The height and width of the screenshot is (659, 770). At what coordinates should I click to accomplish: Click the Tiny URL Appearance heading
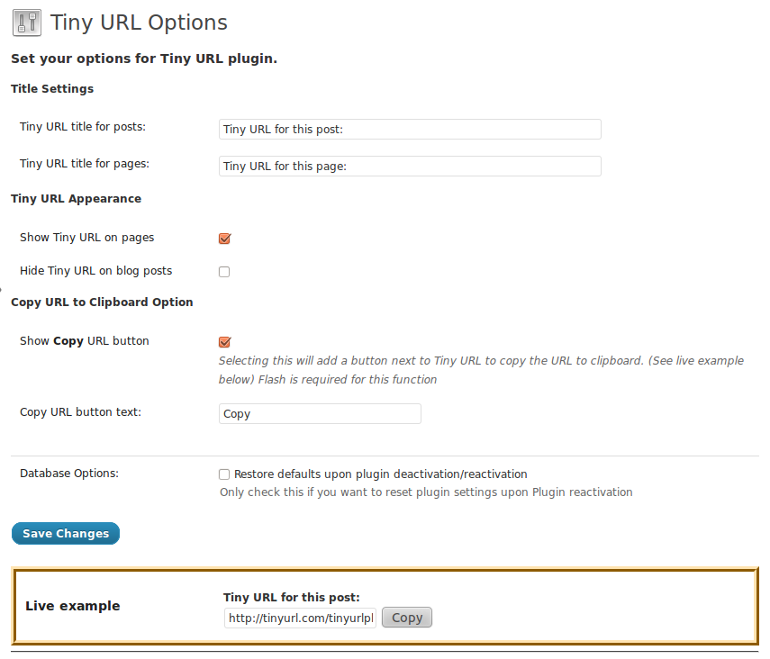coord(77,199)
